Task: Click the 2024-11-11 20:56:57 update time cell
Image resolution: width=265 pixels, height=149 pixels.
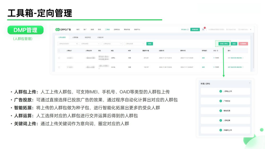Action: point(187,67)
